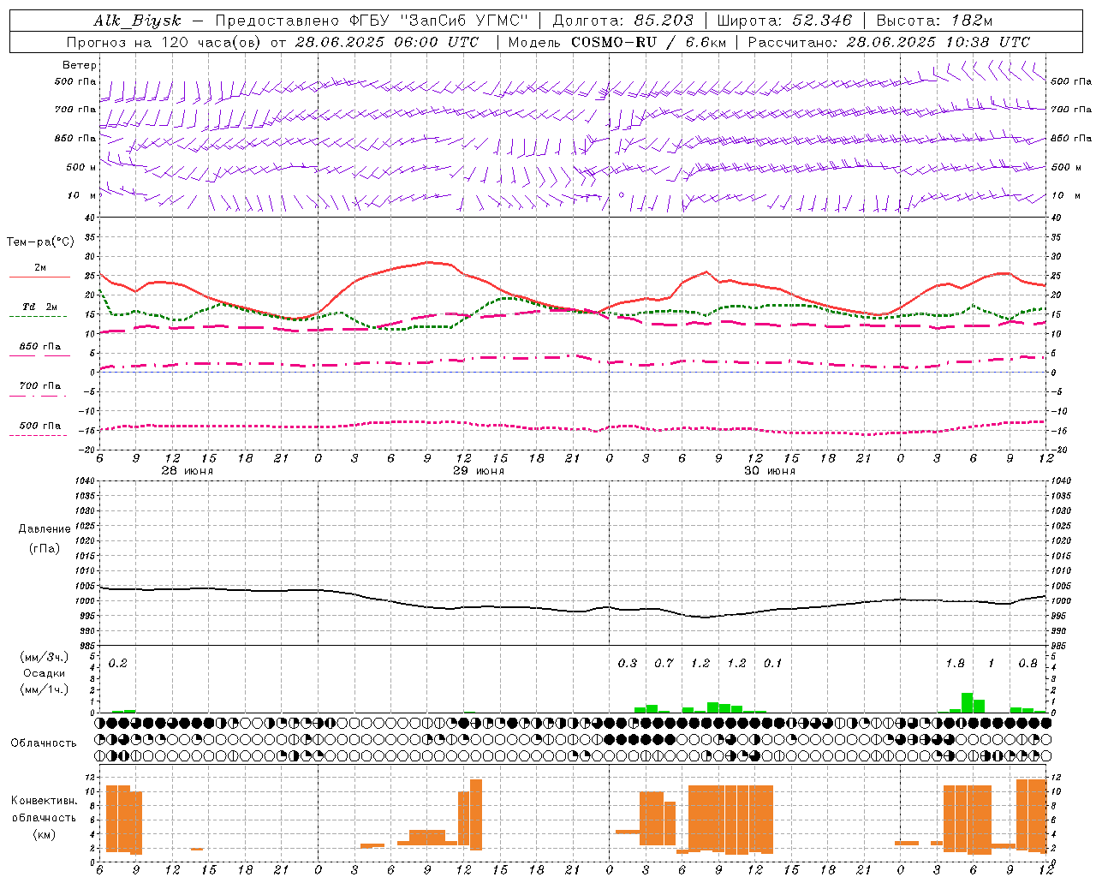Click the "Облачность" cloudiness row label
Image resolution: width=1096 pixels, height=877 pixels.
(44, 743)
